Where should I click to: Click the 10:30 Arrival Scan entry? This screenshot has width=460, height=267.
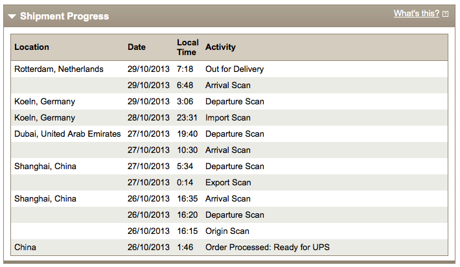229,150
